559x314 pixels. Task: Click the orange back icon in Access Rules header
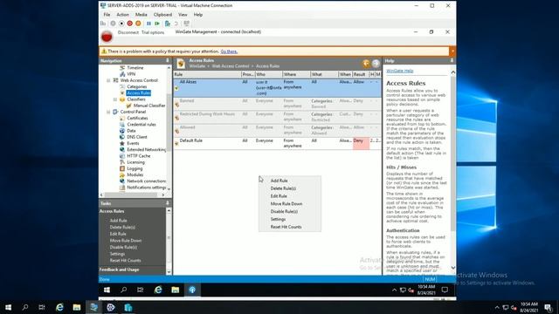point(366,64)
